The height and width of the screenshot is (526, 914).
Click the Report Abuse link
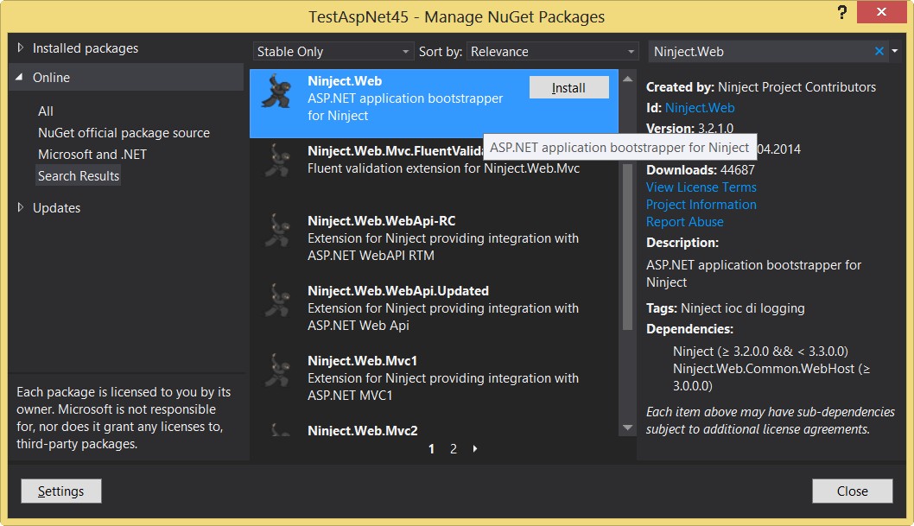685,222
